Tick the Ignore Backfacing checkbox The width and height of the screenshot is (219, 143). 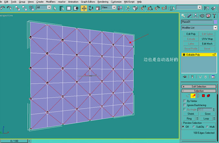(x=185, y=105)
